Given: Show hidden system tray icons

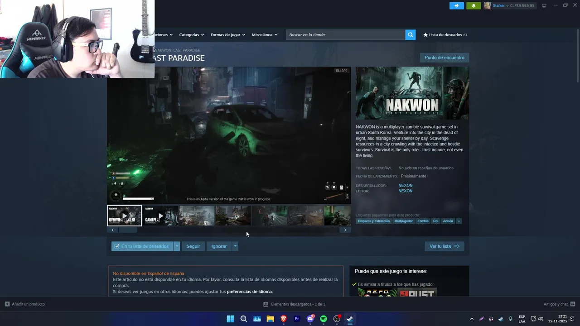Looking at the screenshot, I should coord(472,319).
